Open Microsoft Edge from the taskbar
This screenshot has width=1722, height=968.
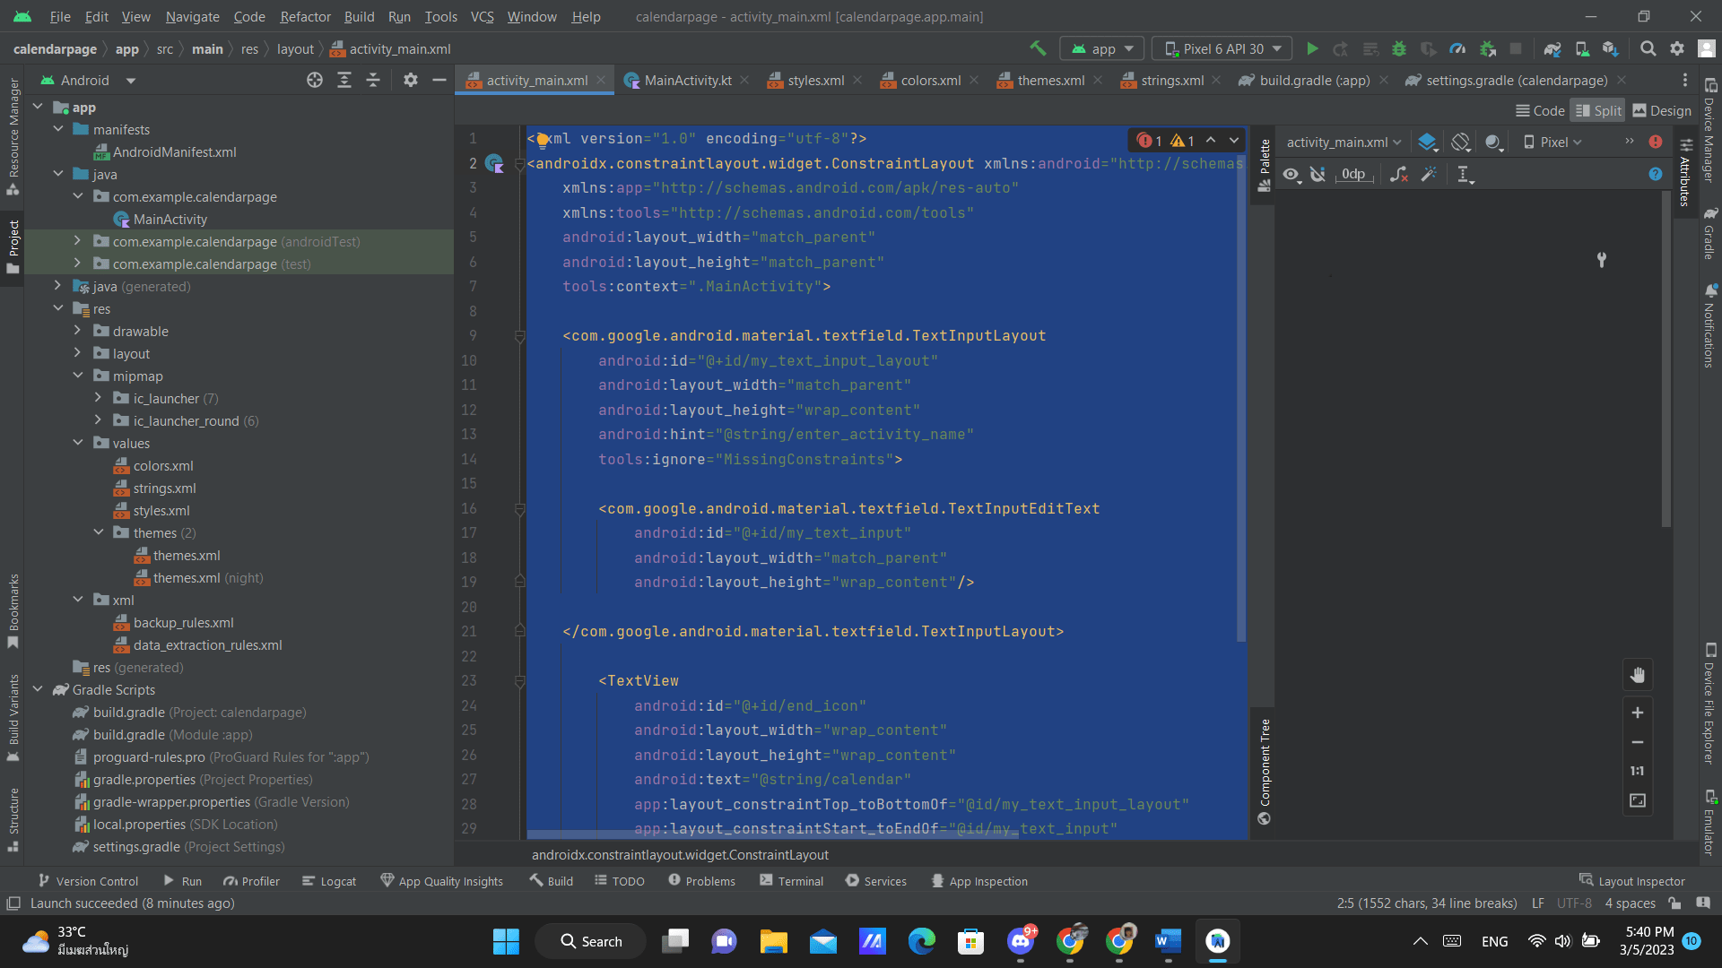click(921, 941)
